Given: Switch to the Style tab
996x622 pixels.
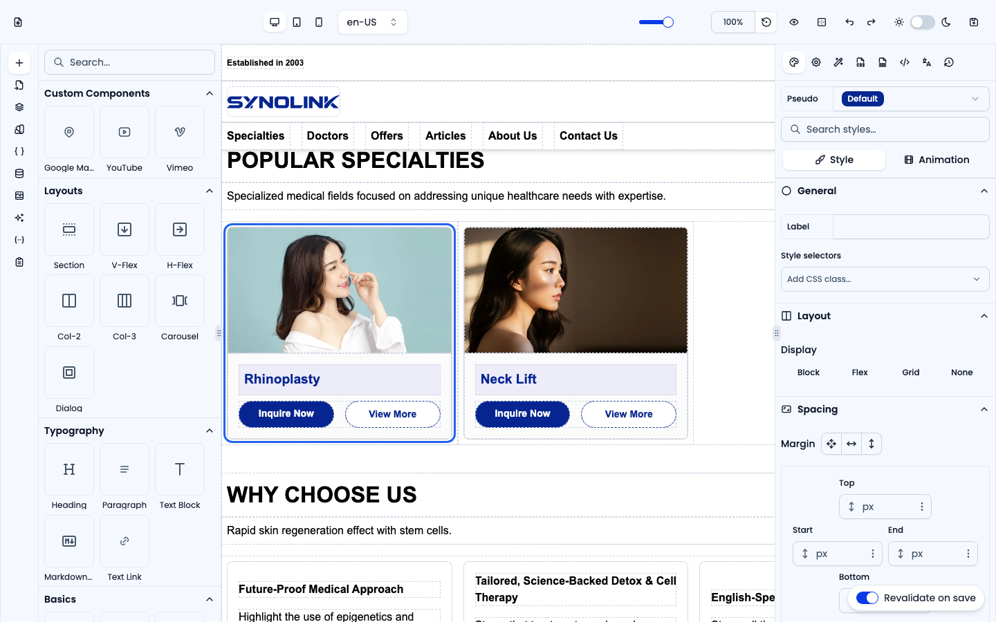Looking at the screenshot, I should tap(834, 160).
